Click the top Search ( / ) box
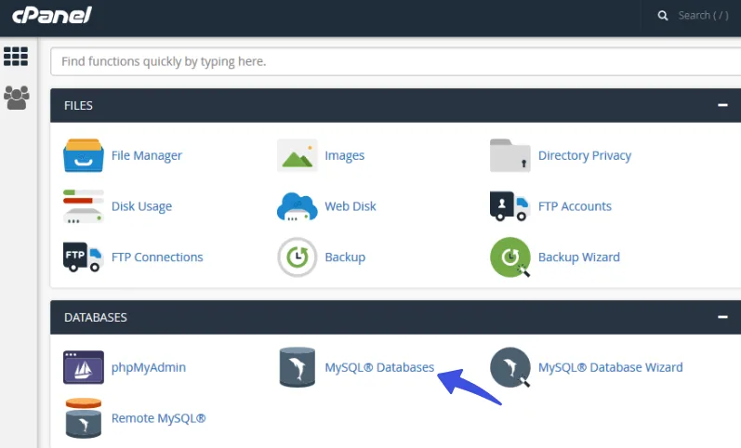 point(703,16)
